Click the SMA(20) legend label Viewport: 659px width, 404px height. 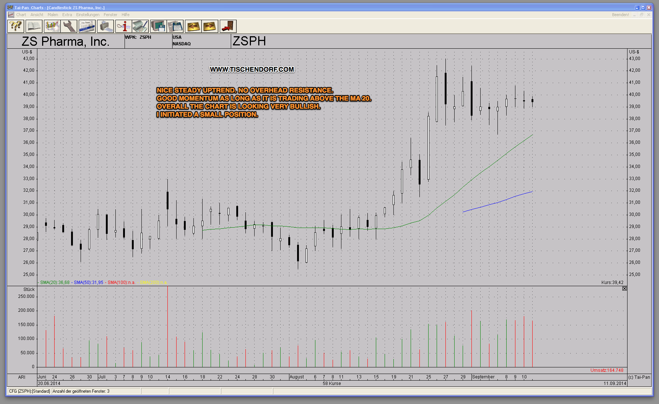pyautogui.click(x=55, y=283)
